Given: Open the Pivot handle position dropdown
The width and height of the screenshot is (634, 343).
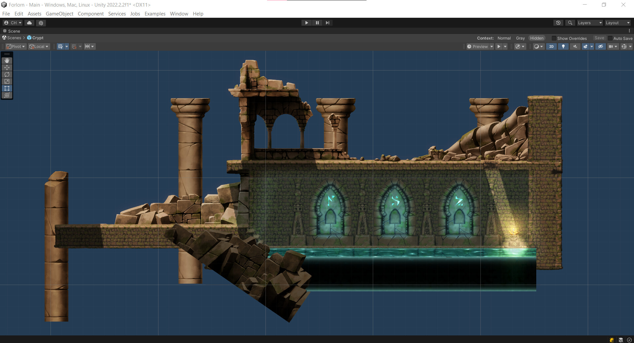Looking at the screenshot, I should click(16, 46).
